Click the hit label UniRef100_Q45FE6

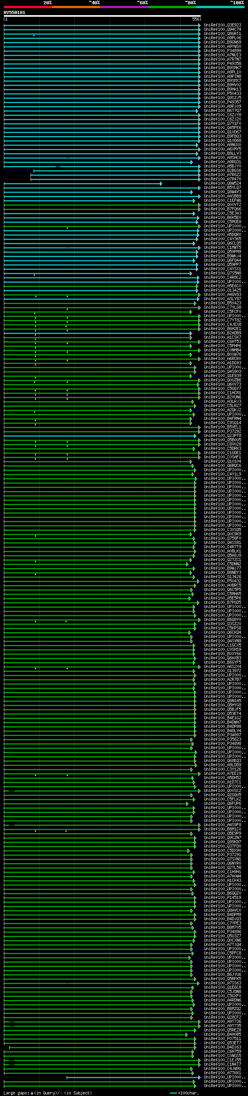(x=222, y=128)
